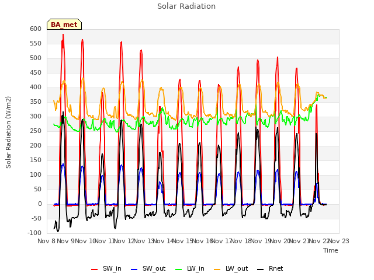
Task: Click the 450 y-axis tick label
Action: click(36, 72)
